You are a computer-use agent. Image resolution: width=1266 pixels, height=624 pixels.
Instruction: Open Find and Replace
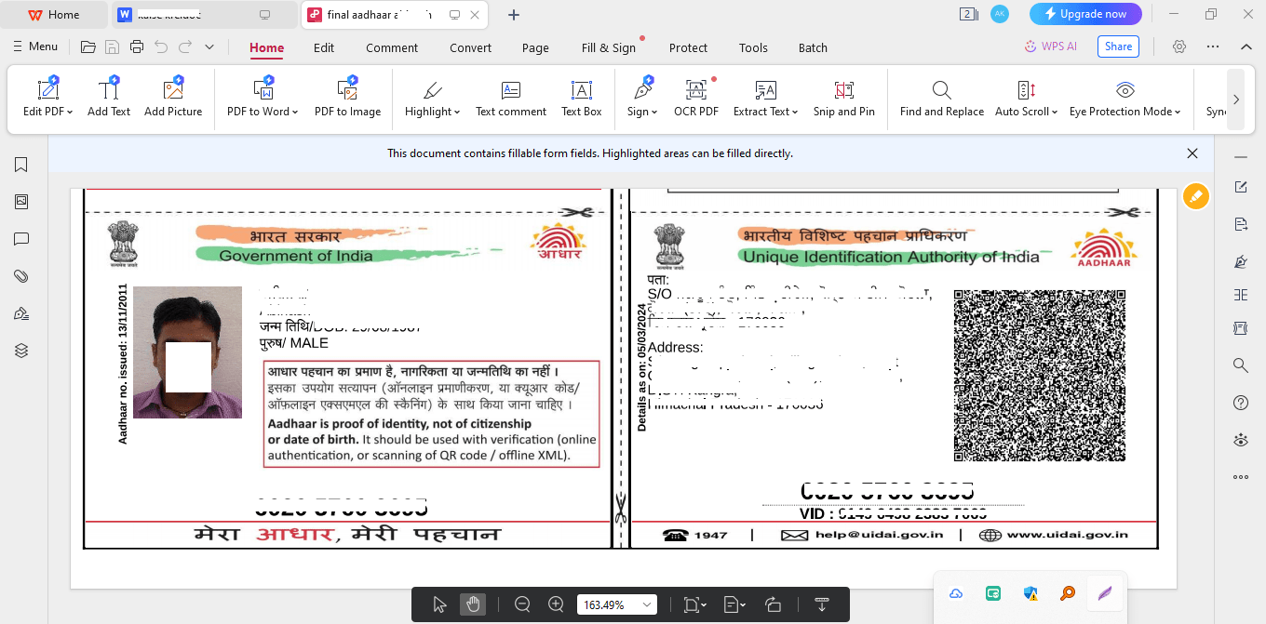[941, 97]
